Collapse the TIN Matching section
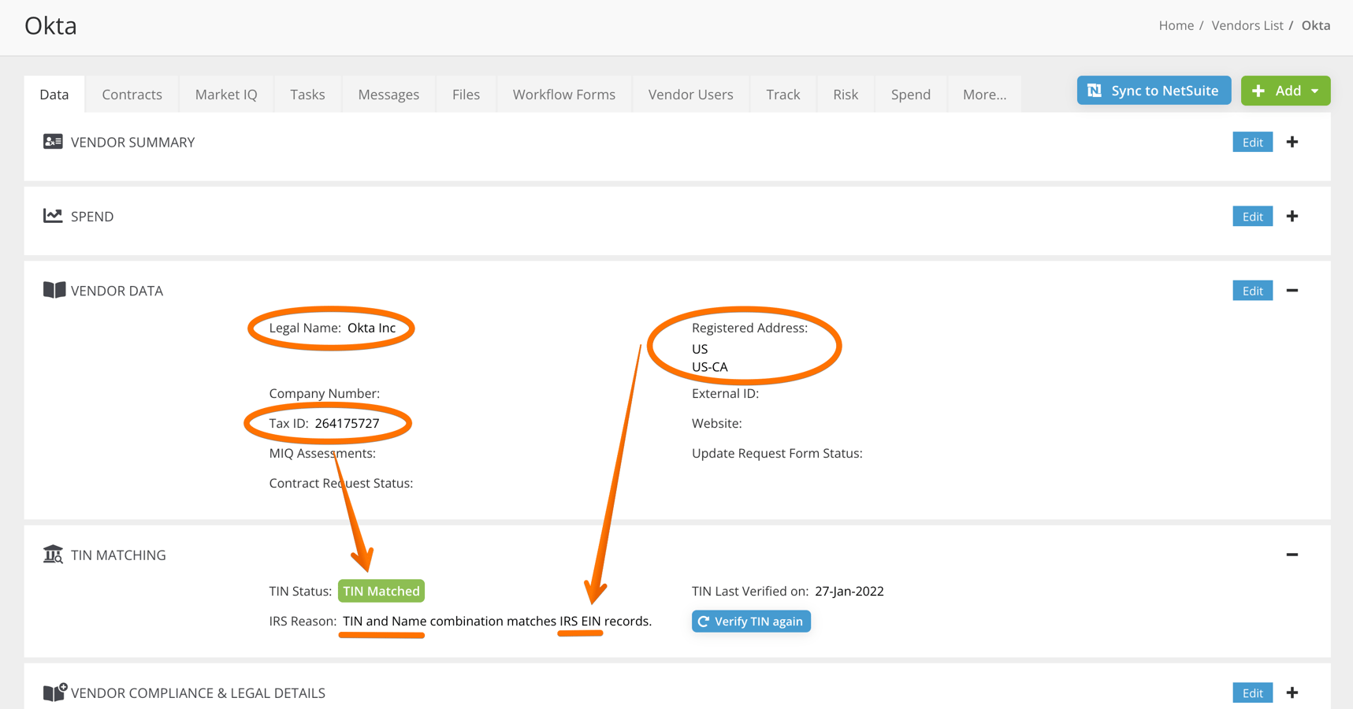This screenshot has height=709, width=1353. pos(1292,555)
